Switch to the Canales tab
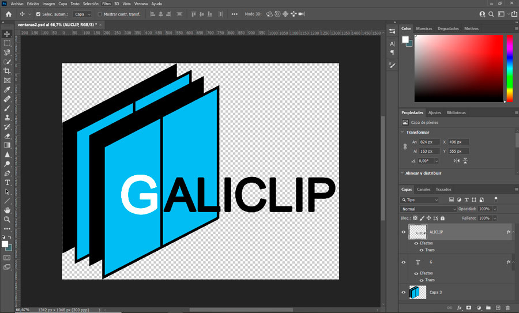The image size is (519, 313). pos(423,189)
